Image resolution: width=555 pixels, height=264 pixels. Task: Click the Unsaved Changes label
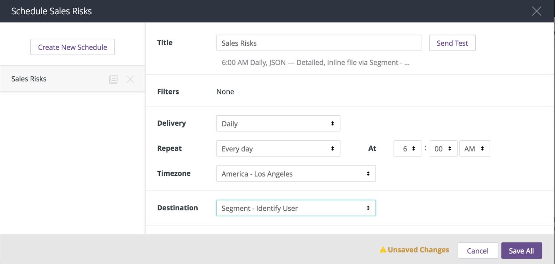click(418, 250)
